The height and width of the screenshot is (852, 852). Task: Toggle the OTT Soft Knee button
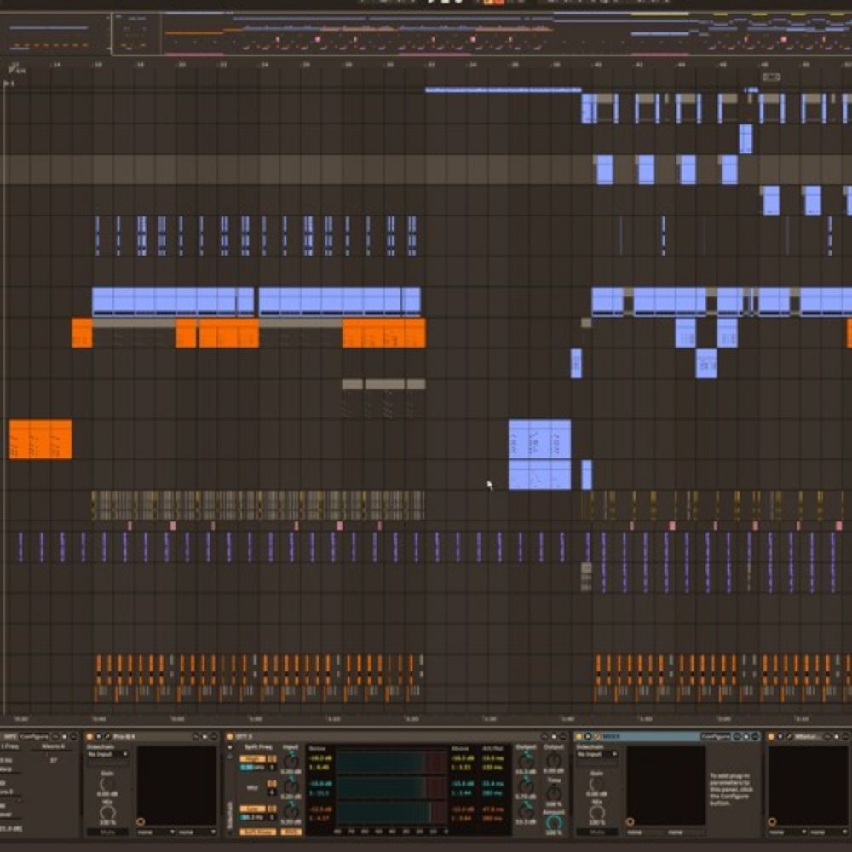[x=257, y=832]
